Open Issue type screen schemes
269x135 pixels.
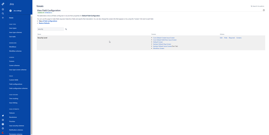(x=18, y=70)
